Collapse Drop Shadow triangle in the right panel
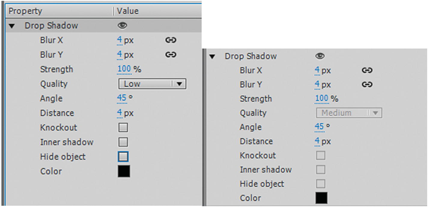 pos(212,56)
